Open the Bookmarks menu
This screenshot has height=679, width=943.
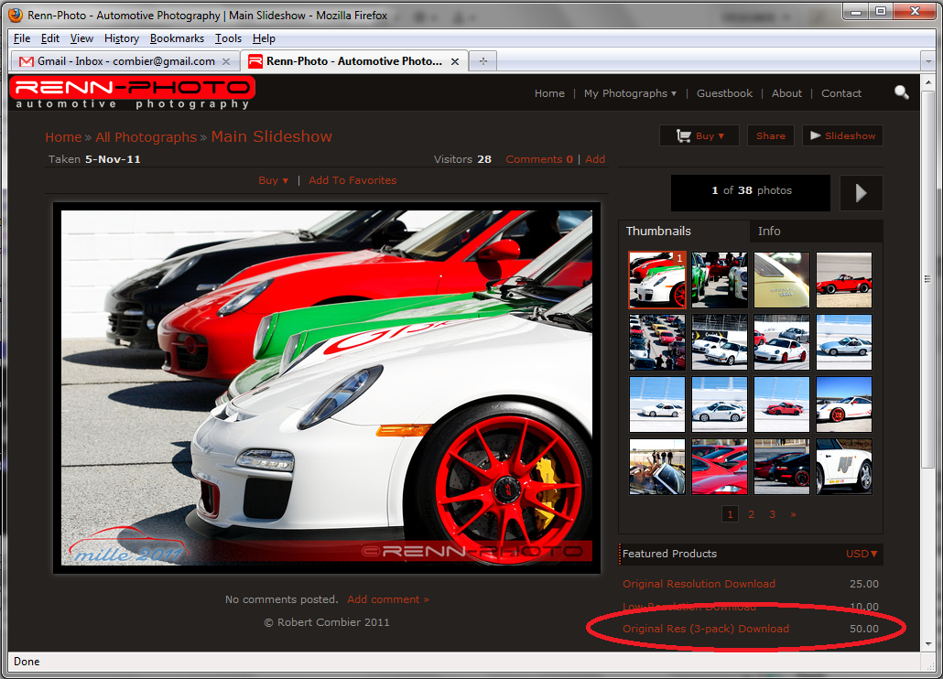(x=177, y=38)
